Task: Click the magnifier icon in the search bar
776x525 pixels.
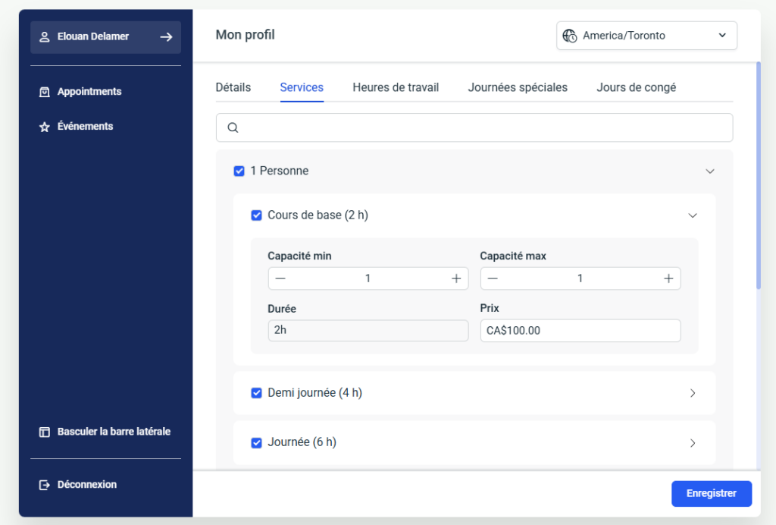Action: 233,128
